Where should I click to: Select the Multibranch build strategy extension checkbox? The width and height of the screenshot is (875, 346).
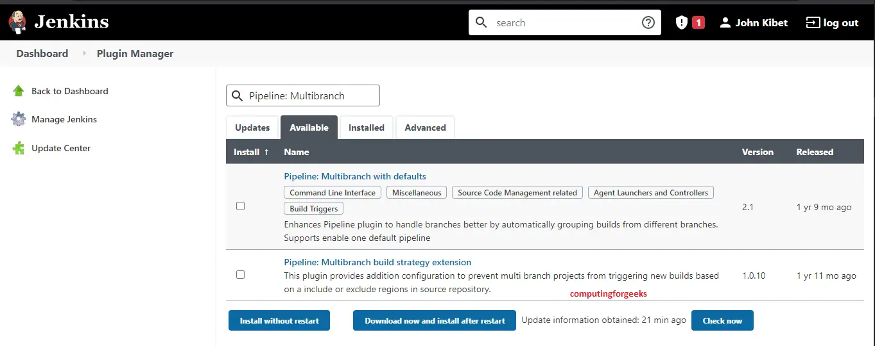pyautogui.click(x=241, y=274)
